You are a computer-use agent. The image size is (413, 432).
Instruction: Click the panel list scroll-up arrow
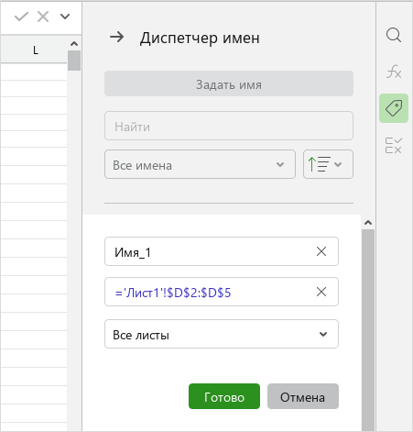(368, 223)
